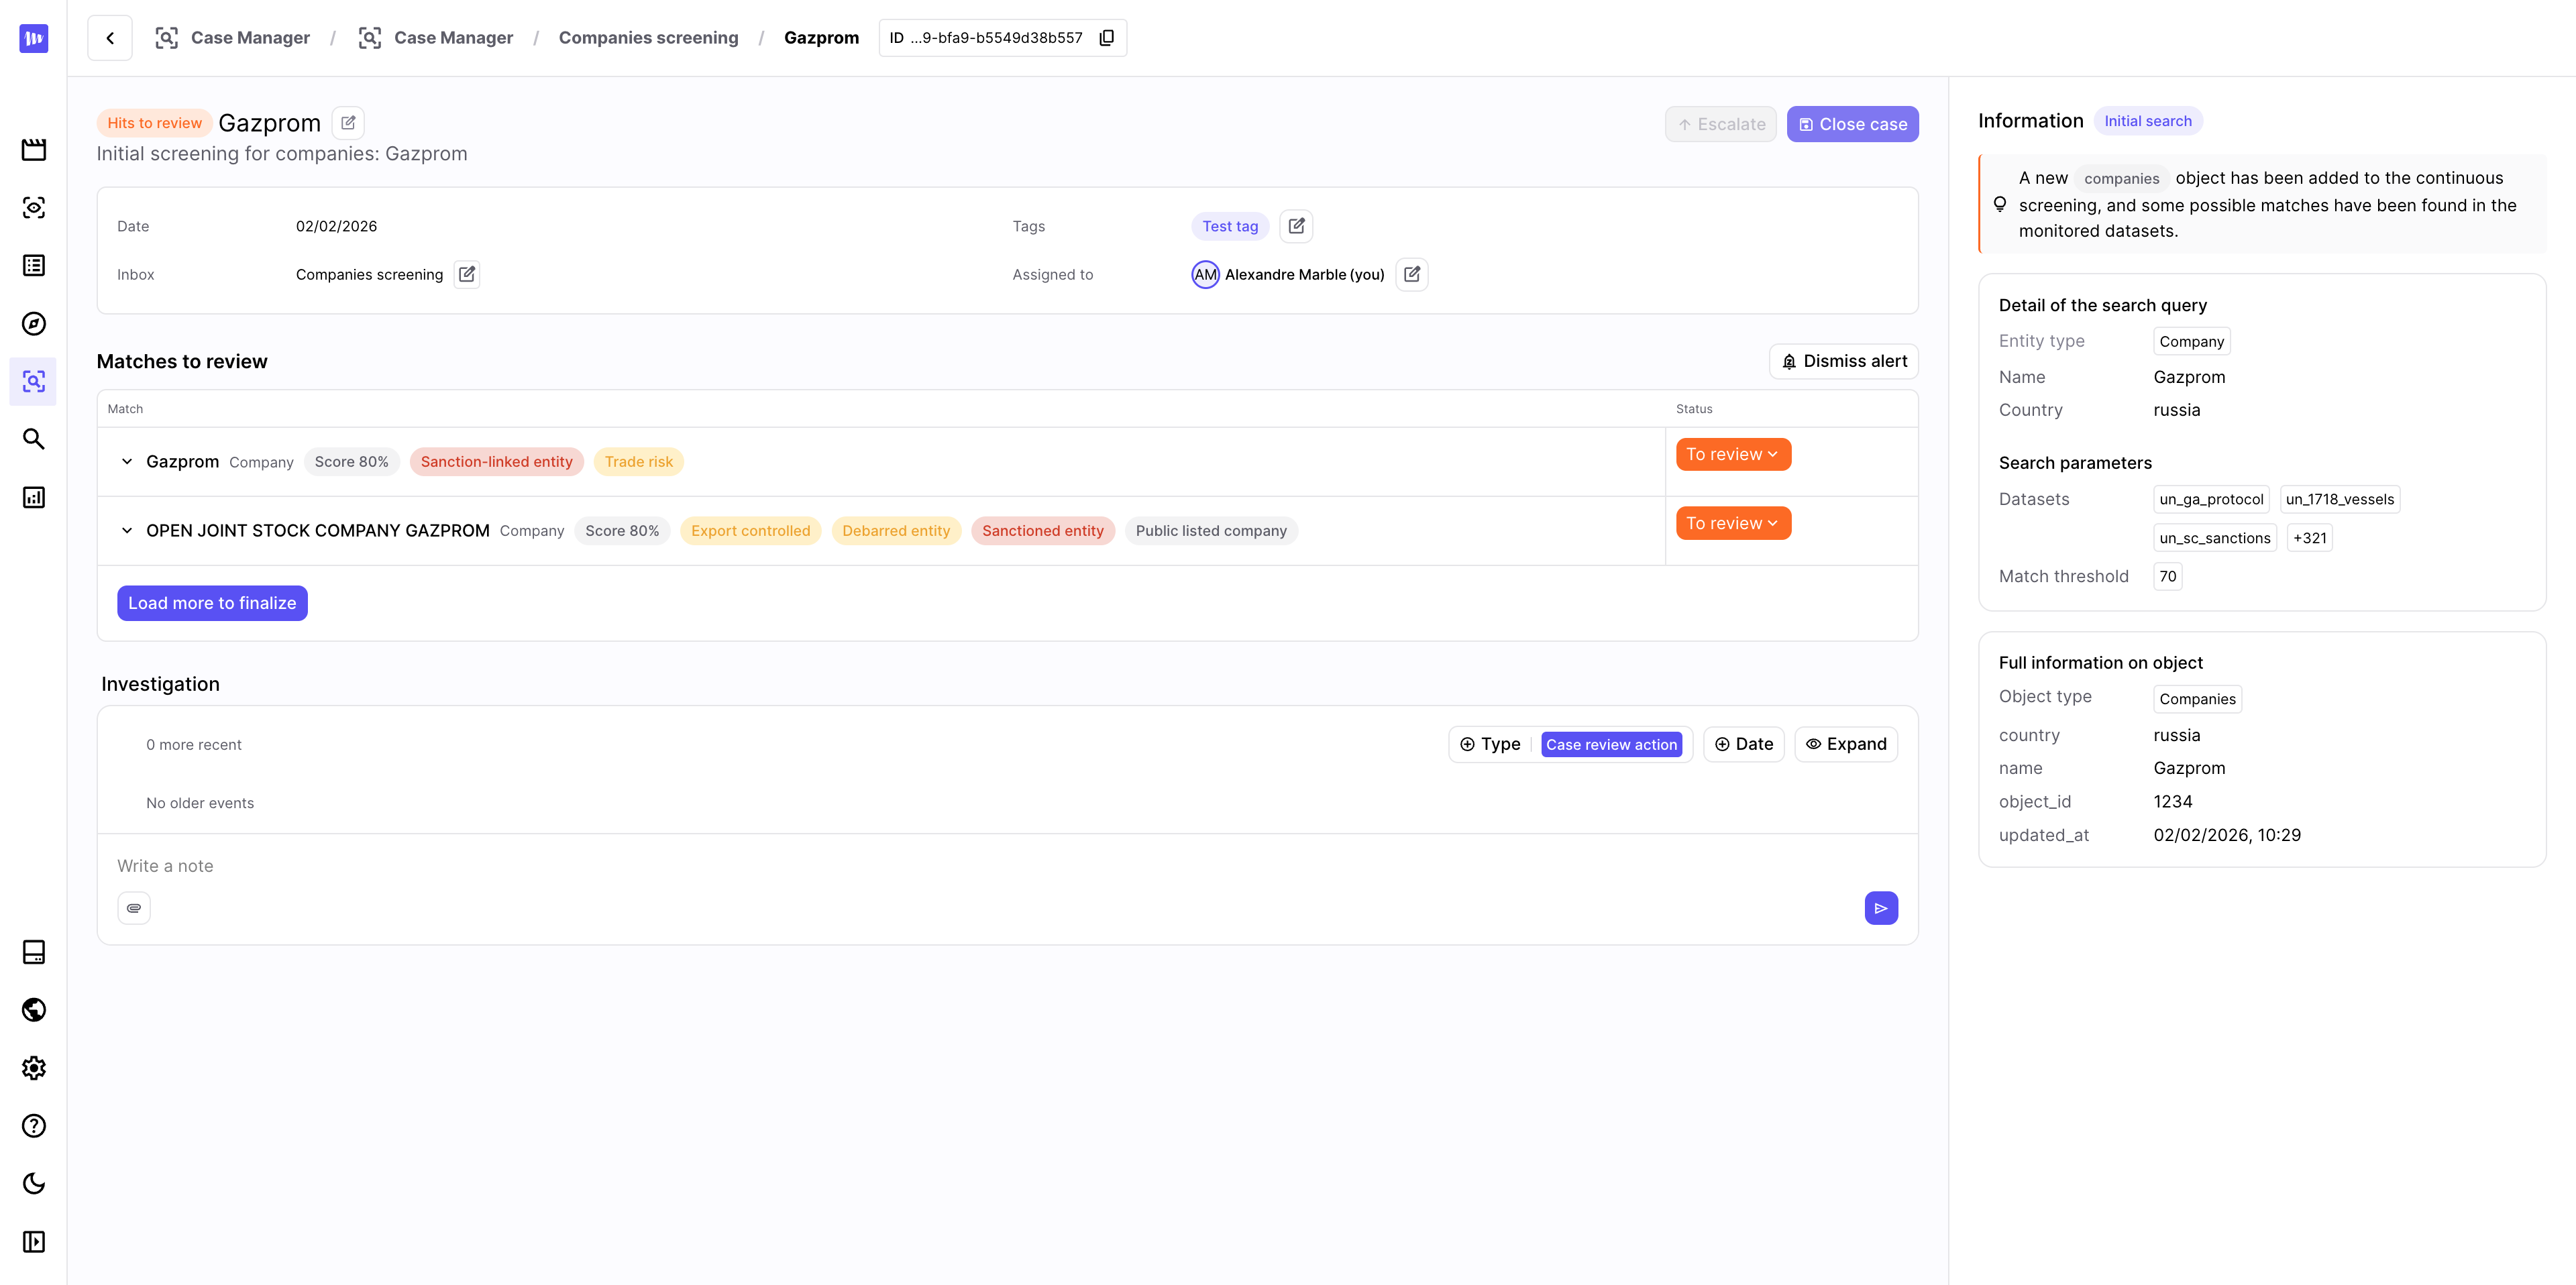Change the assigned user Alexandre Marble
The height and width of the screenshot is (1285, 2576).
point(1411,274)
